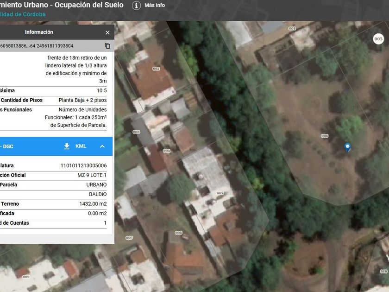The width and height of the screenshot is (389, 292).
Task: Click the Córdoba subtitle under the title
Action: pos(23,14)
